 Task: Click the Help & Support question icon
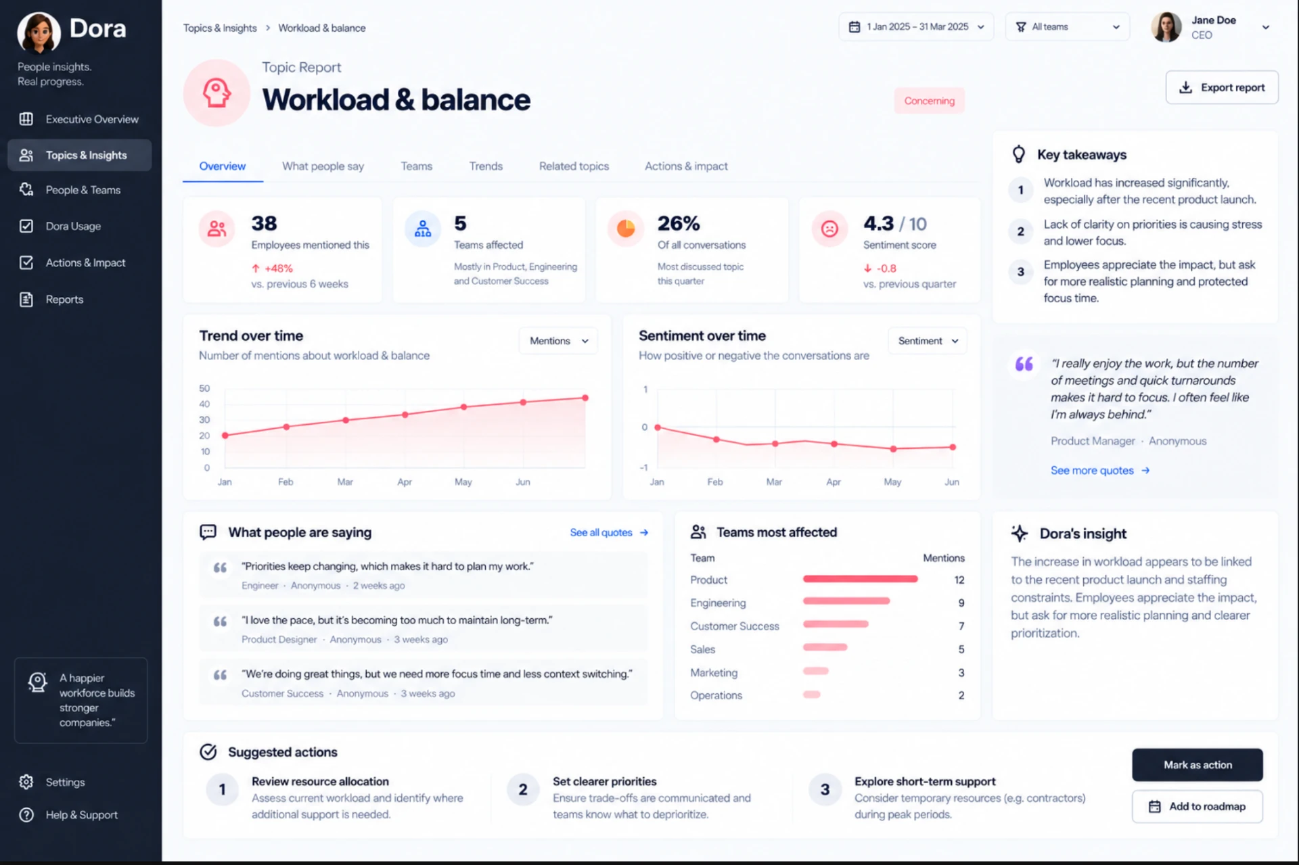26,815
